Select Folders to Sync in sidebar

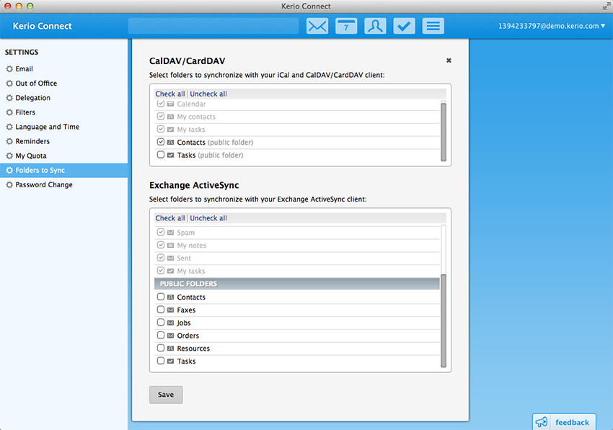(x=63, y=170)
